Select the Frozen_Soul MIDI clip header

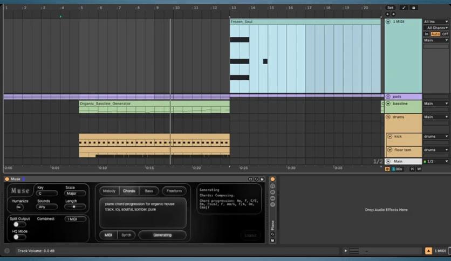tap(305, 22)
